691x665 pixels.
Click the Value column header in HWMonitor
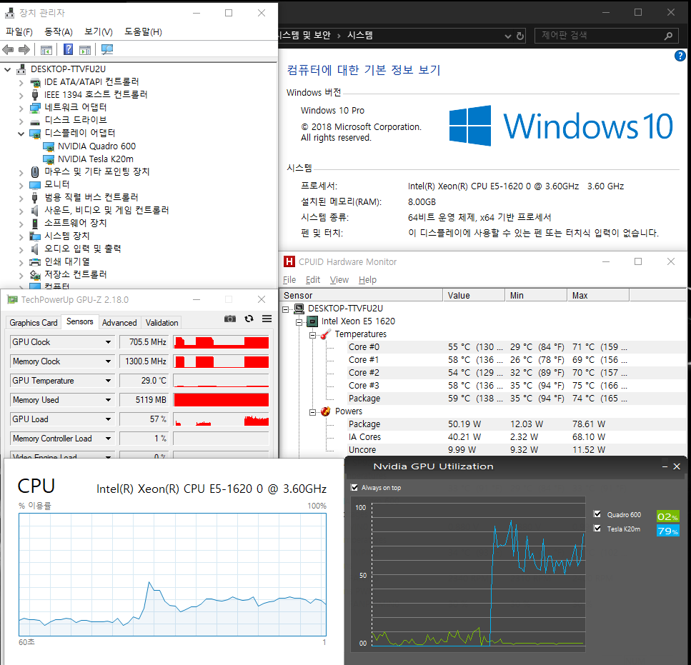pyautogui.click(x=474, y=296)
